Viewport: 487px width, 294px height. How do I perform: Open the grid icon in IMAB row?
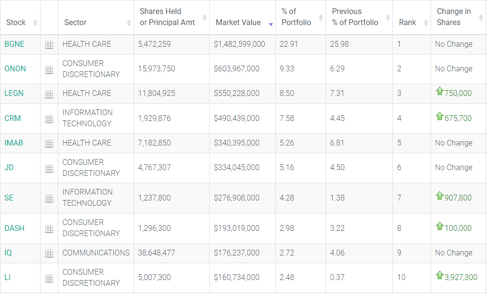pyautogui.click(x=49, y=144)
